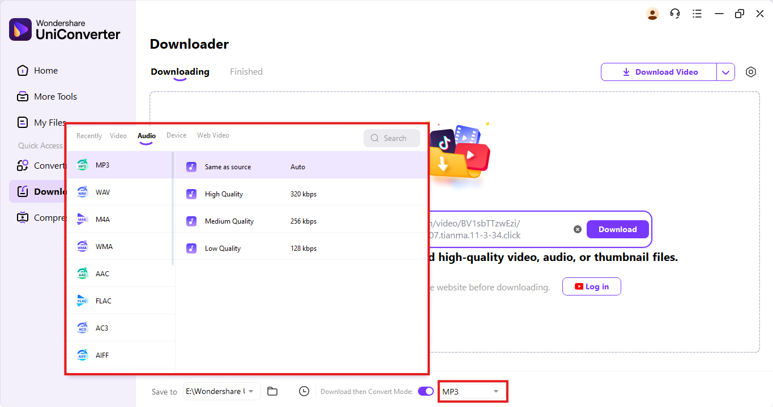Click the format list scrollbar

173,208
